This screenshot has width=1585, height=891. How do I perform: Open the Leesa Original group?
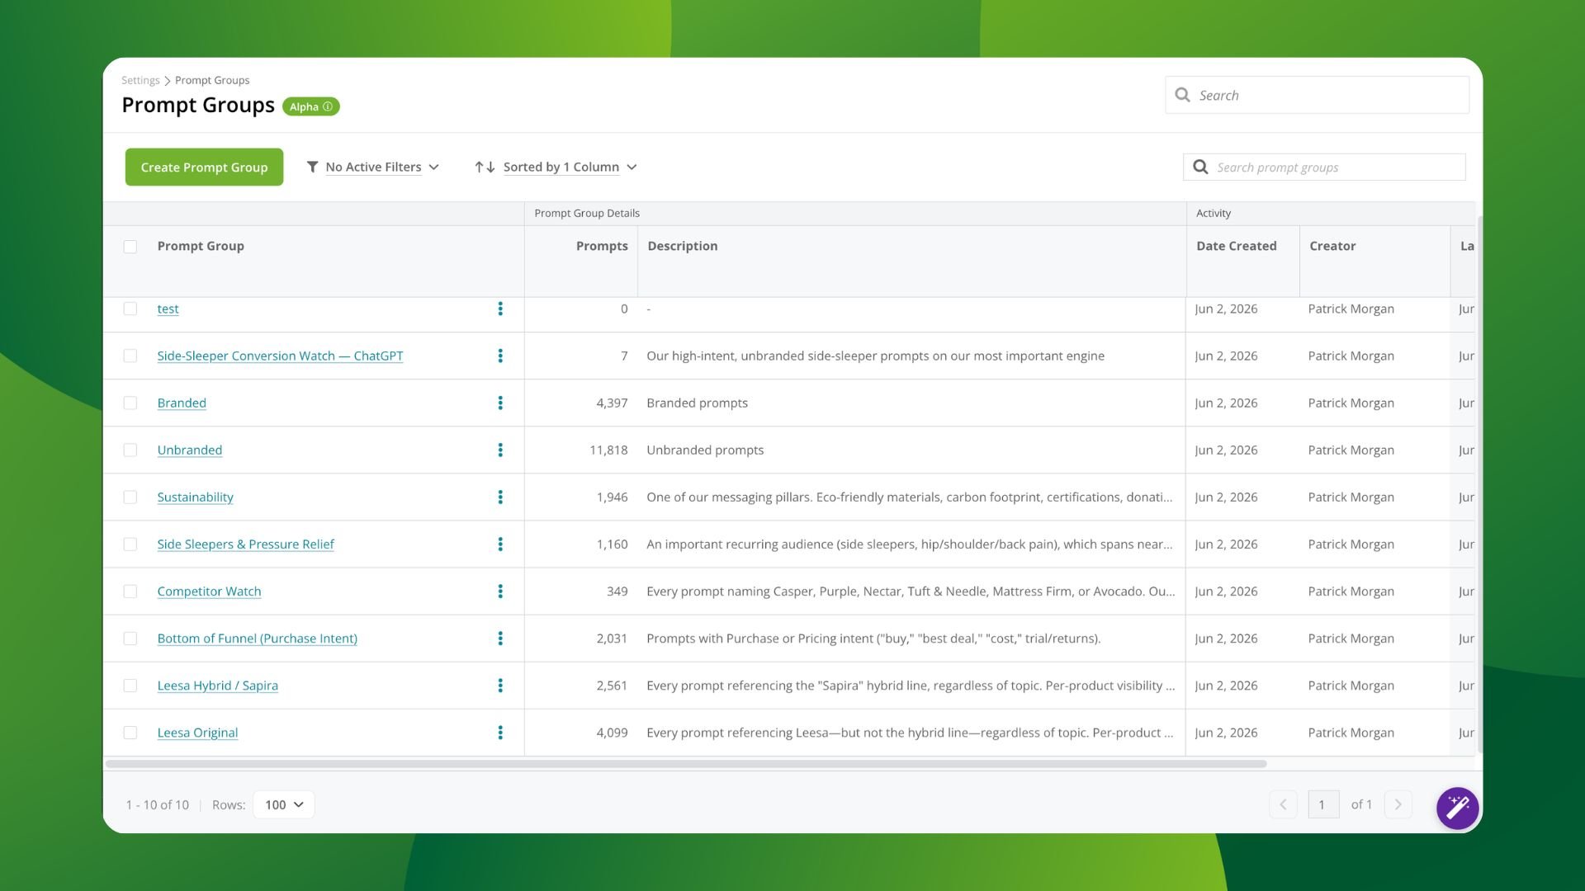point(197,732)
